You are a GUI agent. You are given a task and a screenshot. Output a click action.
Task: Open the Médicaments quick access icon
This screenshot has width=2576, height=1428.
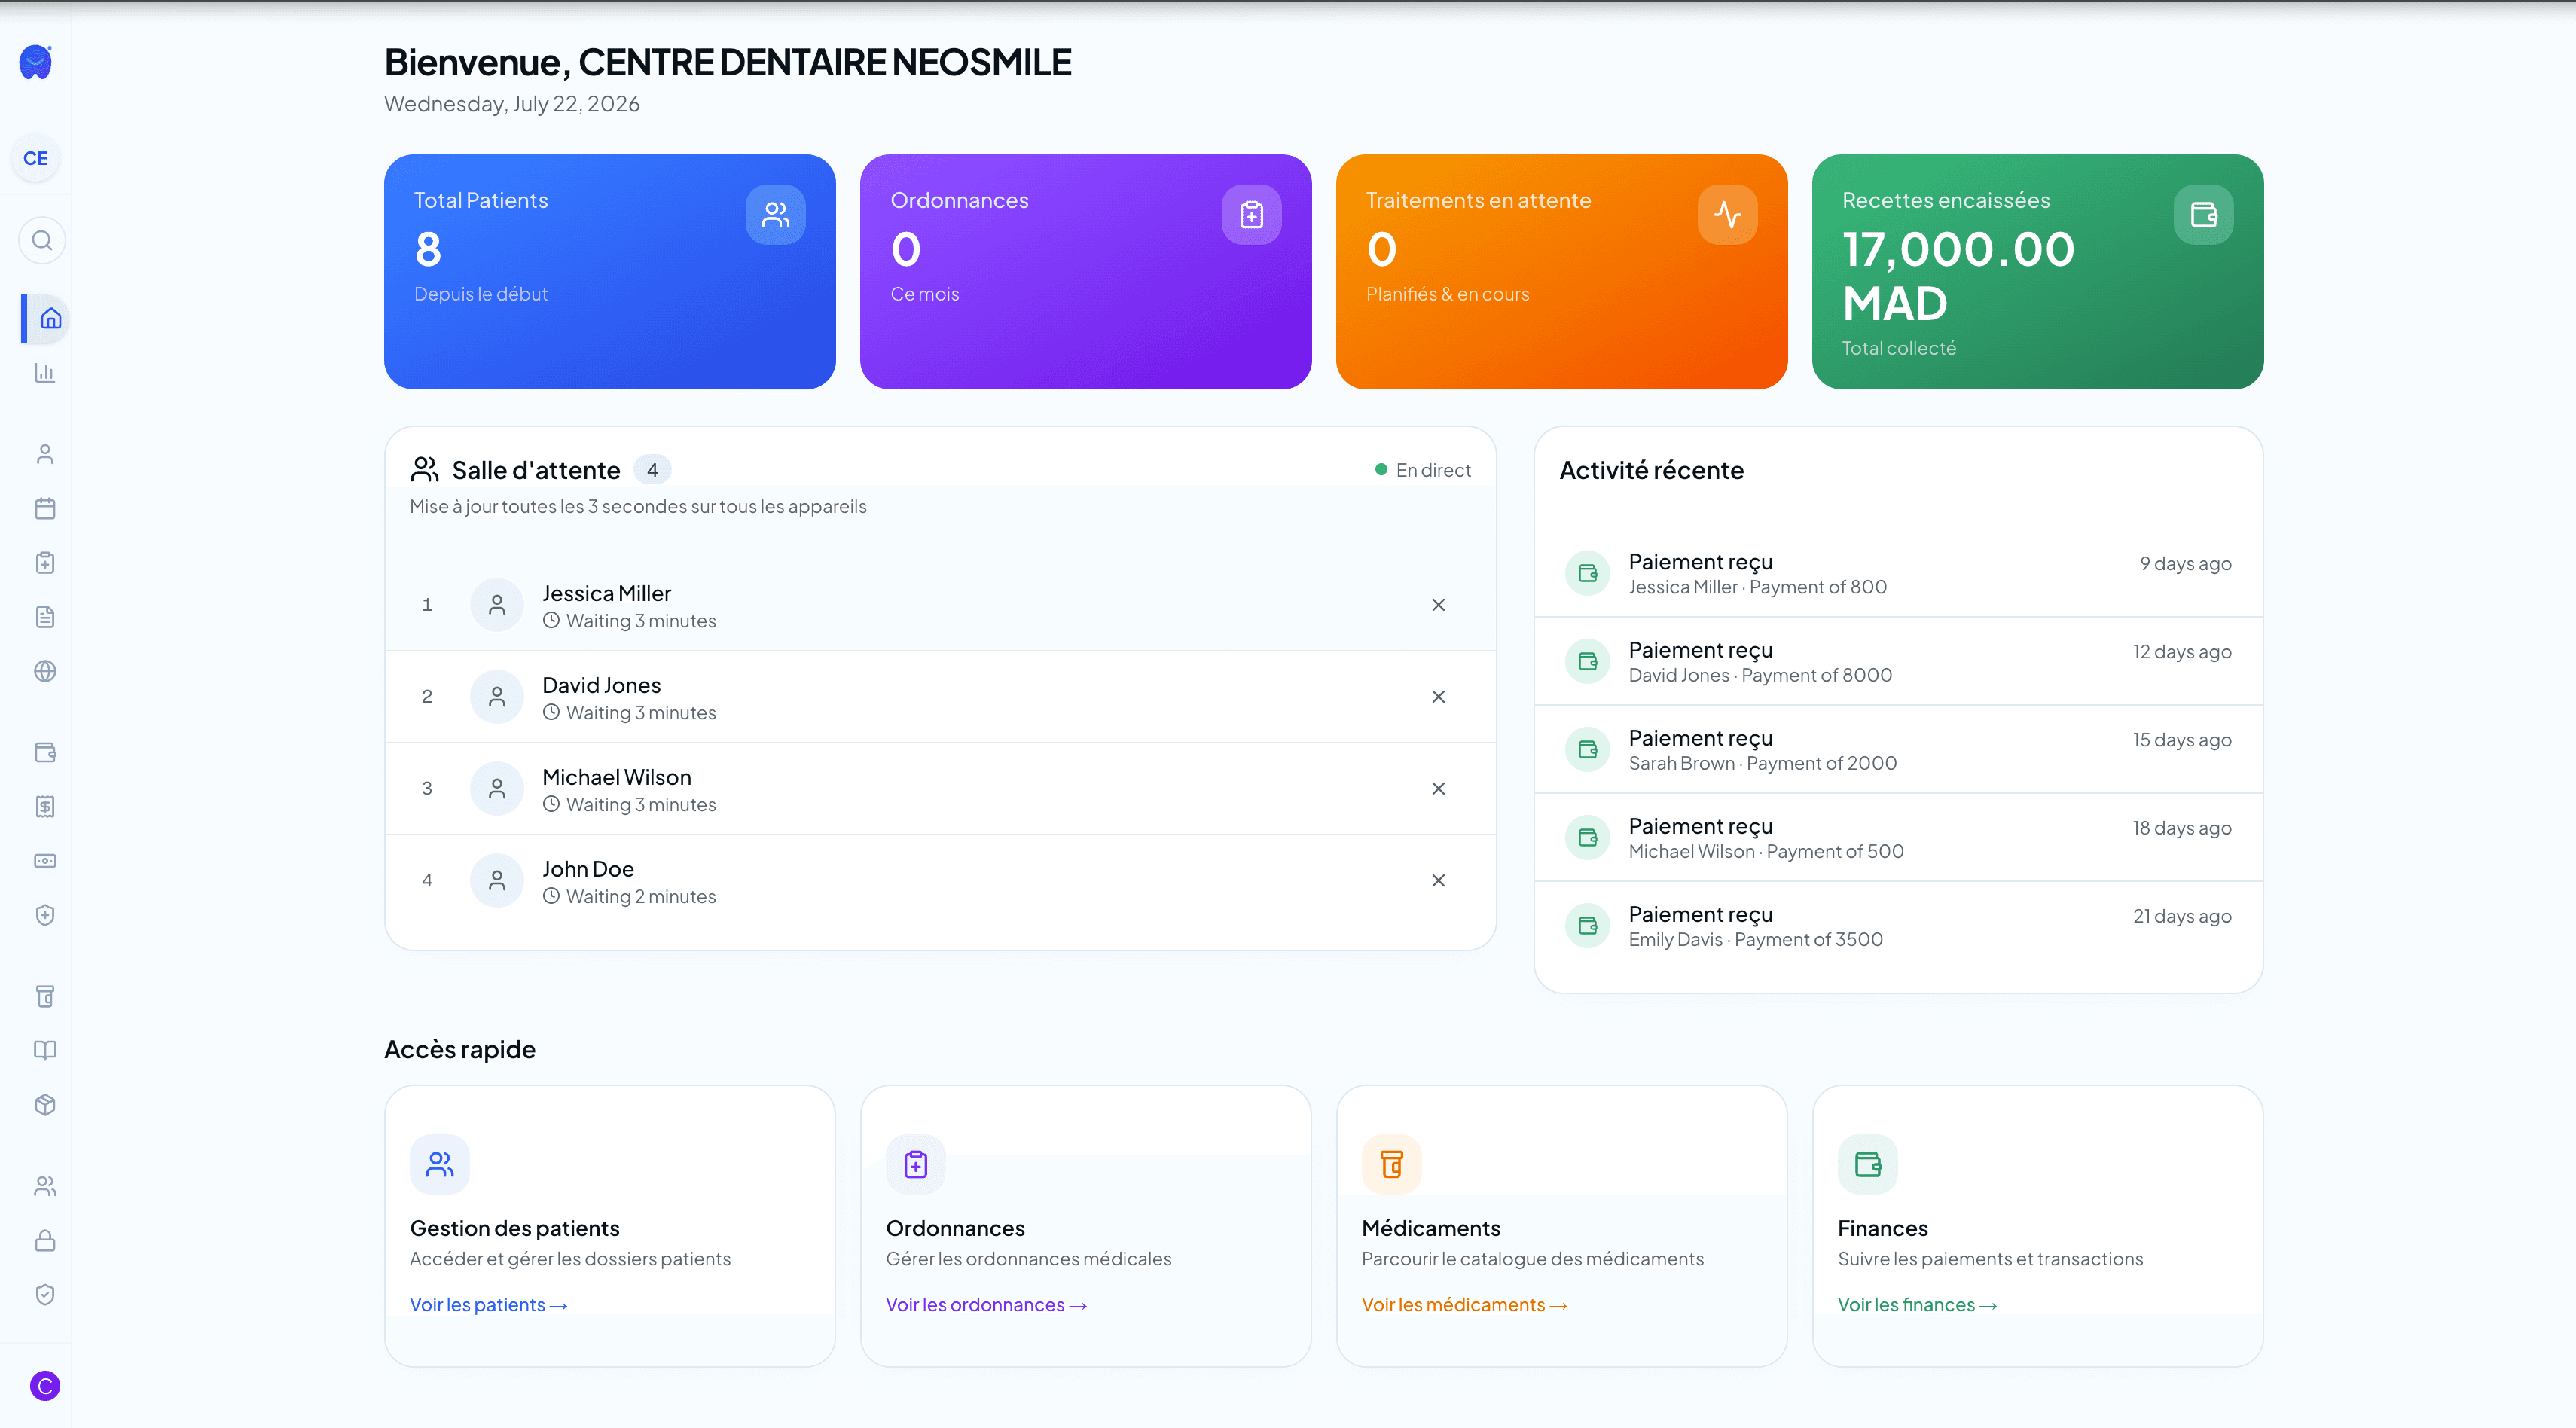(1391, 1164)
